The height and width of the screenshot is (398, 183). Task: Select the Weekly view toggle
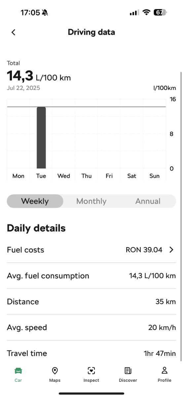(x=35, y=201)
